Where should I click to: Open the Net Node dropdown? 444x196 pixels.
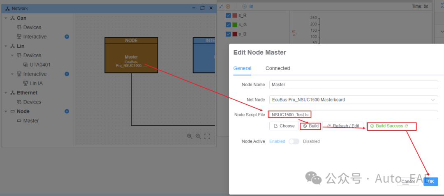click(x=354, y=99)
